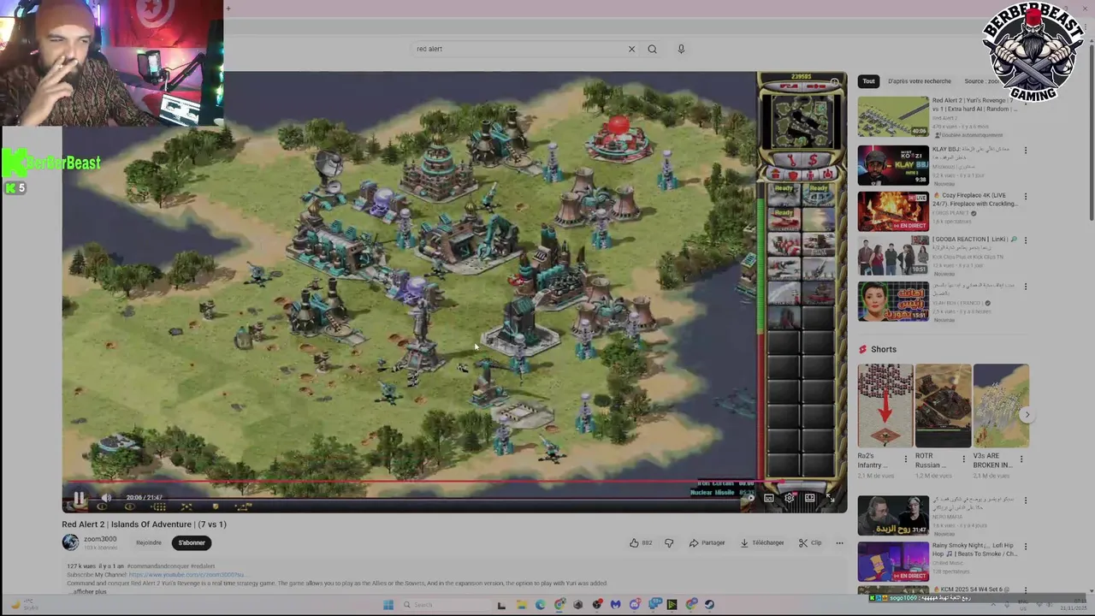The image size is (1095, 616).
Task: Open zoom3000 channel avatar
Action: [70, 542]
